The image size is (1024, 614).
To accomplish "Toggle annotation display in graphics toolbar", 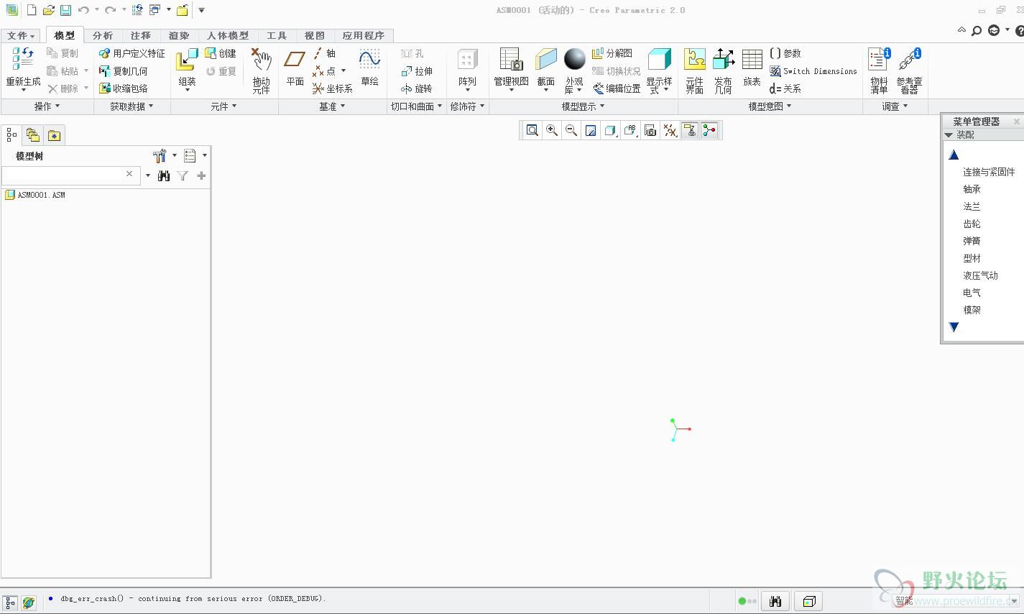I will pos(690,130).
